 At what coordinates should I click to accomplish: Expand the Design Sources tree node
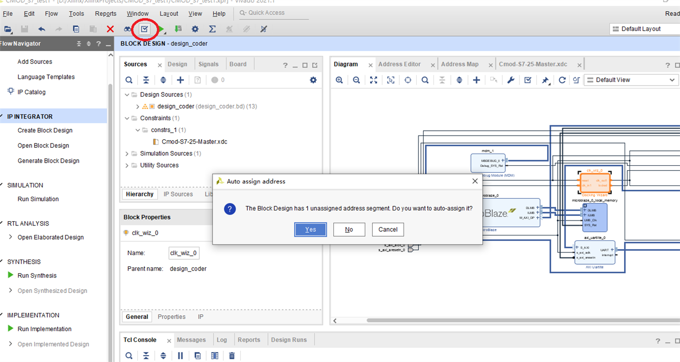(127, 95)
